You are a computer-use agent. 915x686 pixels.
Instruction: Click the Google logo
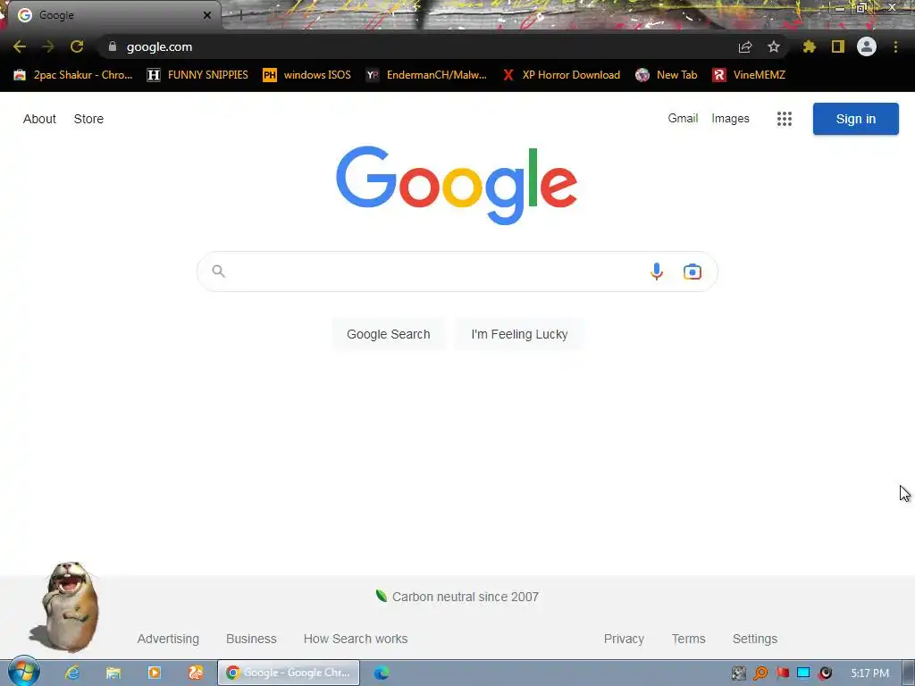457,185
